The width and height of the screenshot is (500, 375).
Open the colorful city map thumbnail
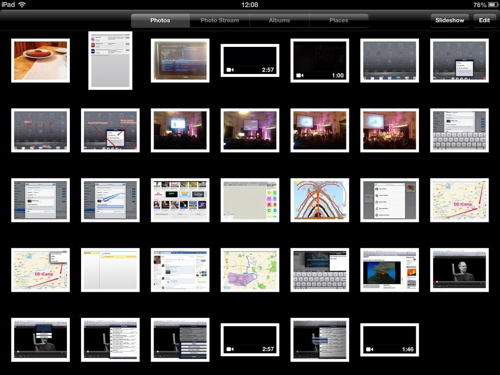[x=250, y=270]
